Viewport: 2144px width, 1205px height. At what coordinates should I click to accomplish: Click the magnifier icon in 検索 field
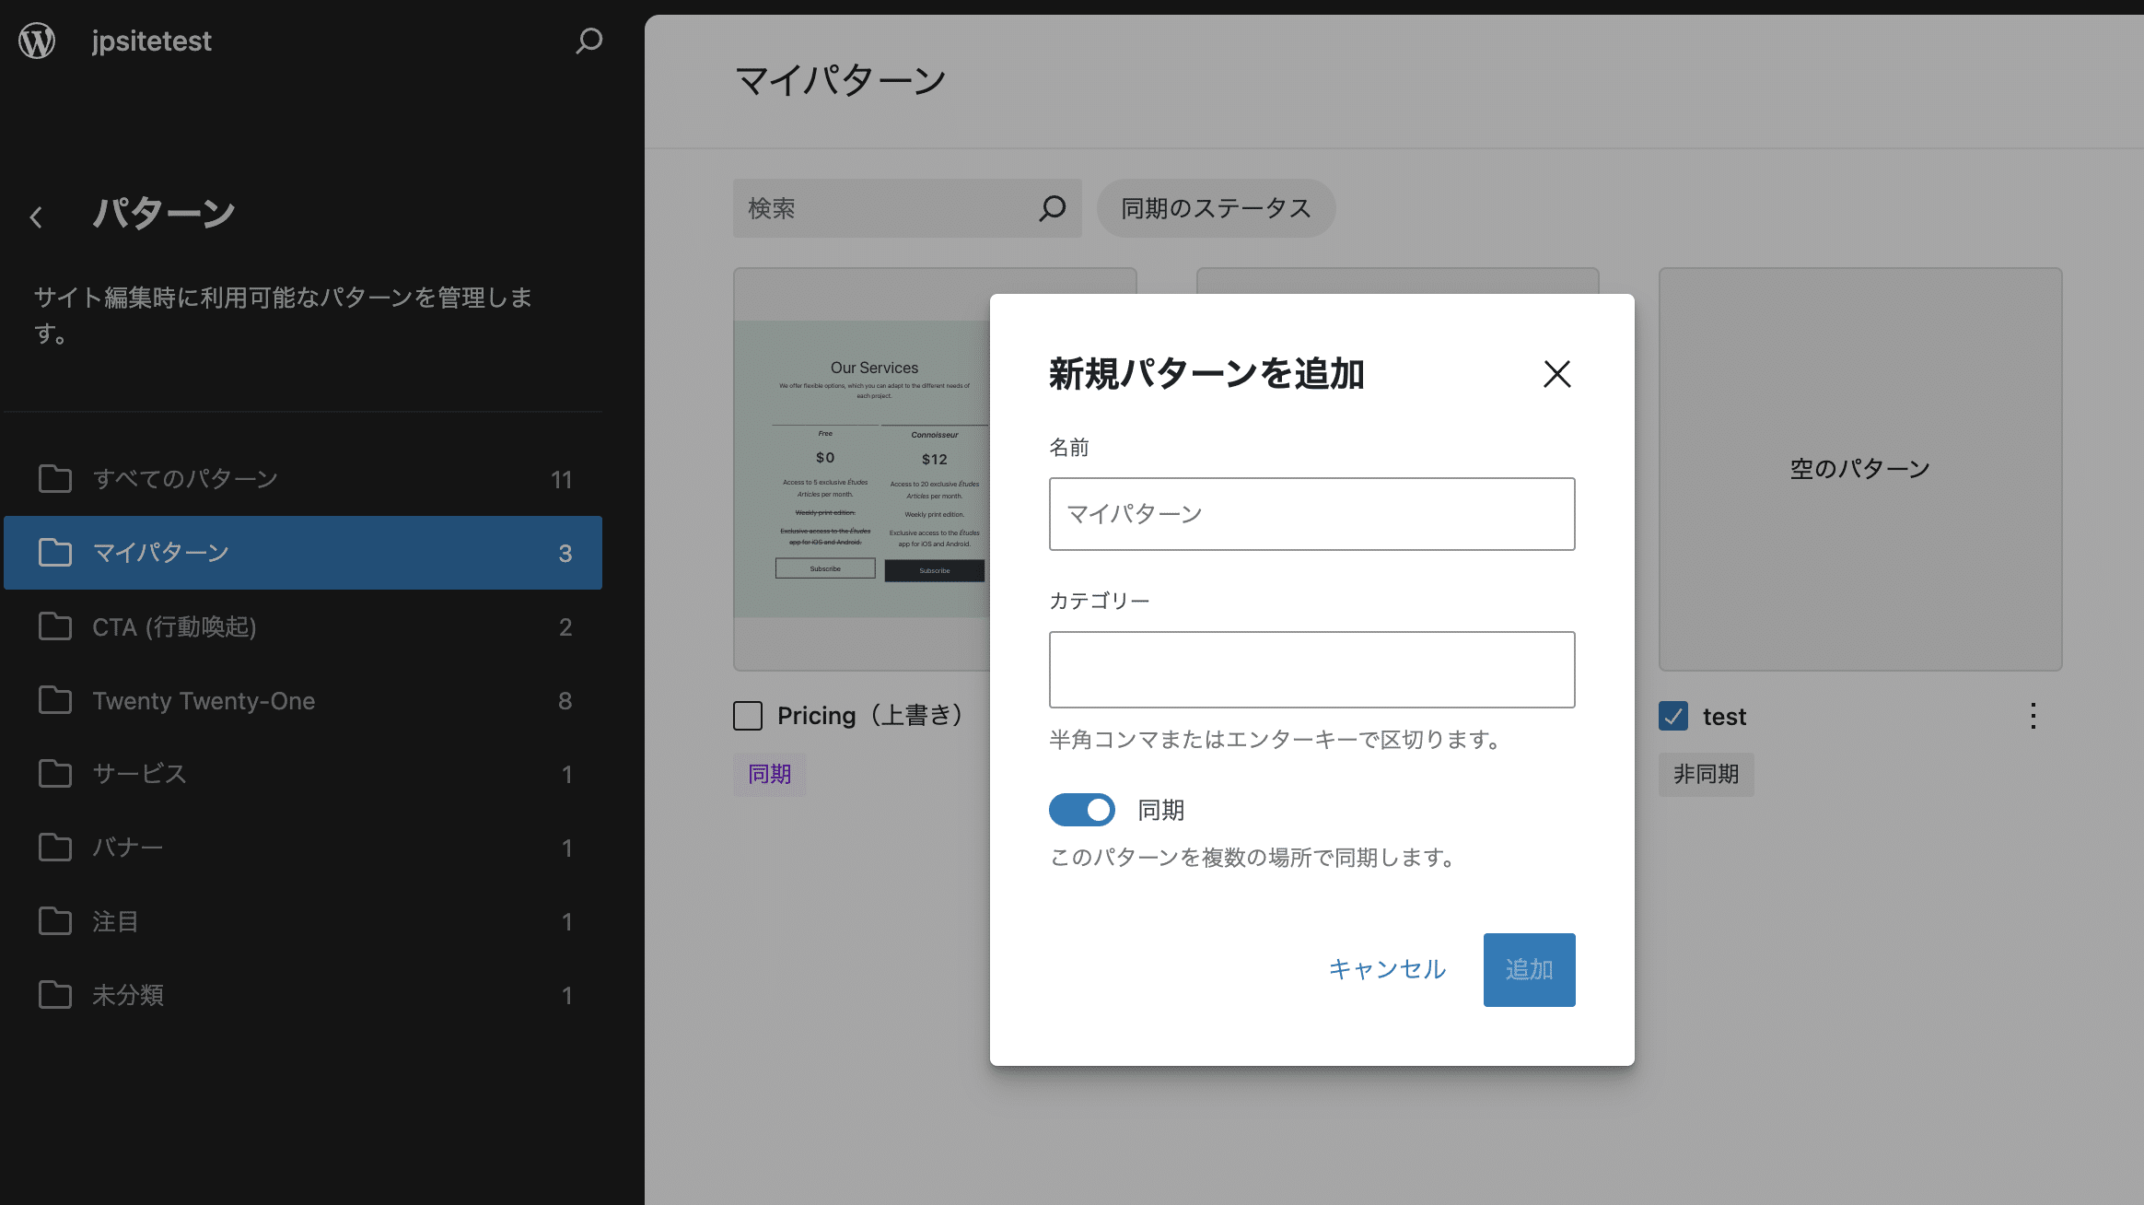[x=1053, y=208]
